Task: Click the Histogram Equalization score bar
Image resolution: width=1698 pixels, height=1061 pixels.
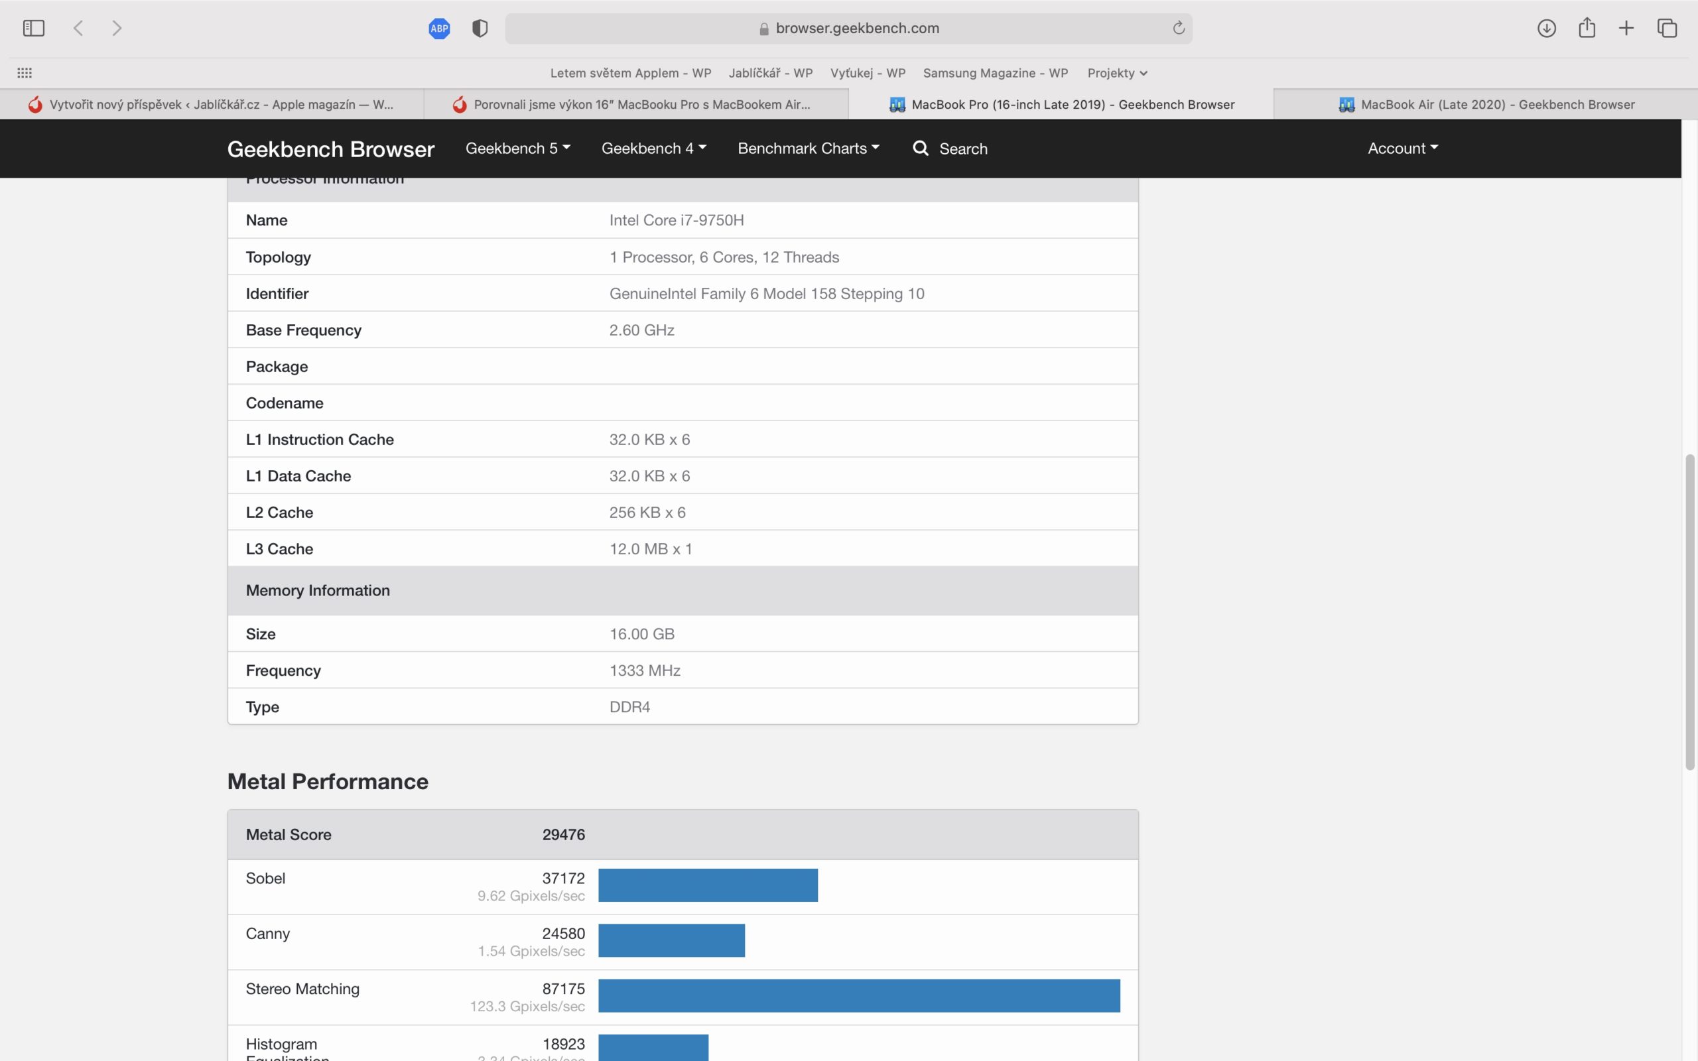Action: click(x=653, y=1047)
